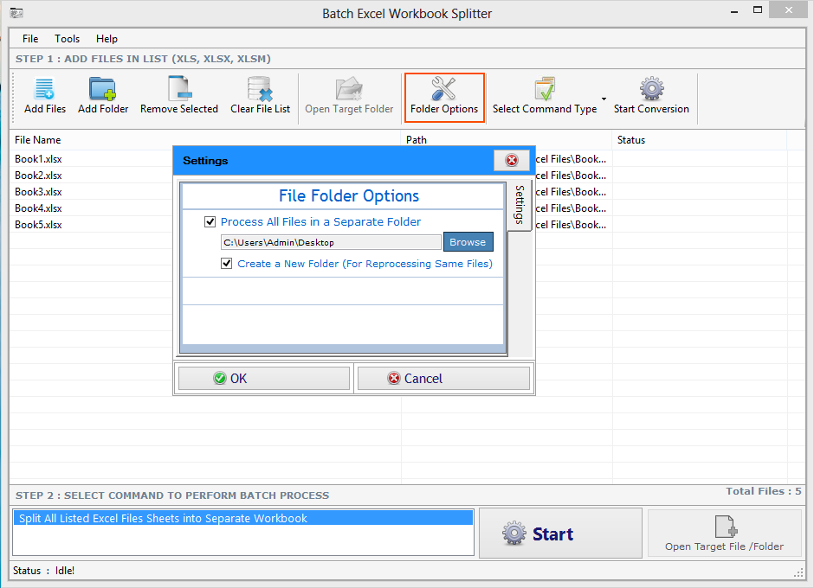This screenshot has height=588, width=814.
Task: Click the folder path input field
Action: [331, 242]
